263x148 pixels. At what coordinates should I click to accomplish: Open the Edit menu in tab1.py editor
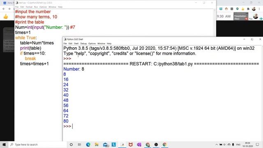(22, 7)
